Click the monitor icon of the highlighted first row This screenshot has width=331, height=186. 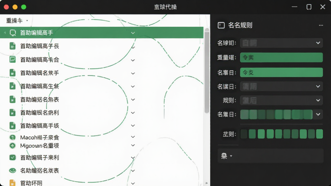[13, 33]
